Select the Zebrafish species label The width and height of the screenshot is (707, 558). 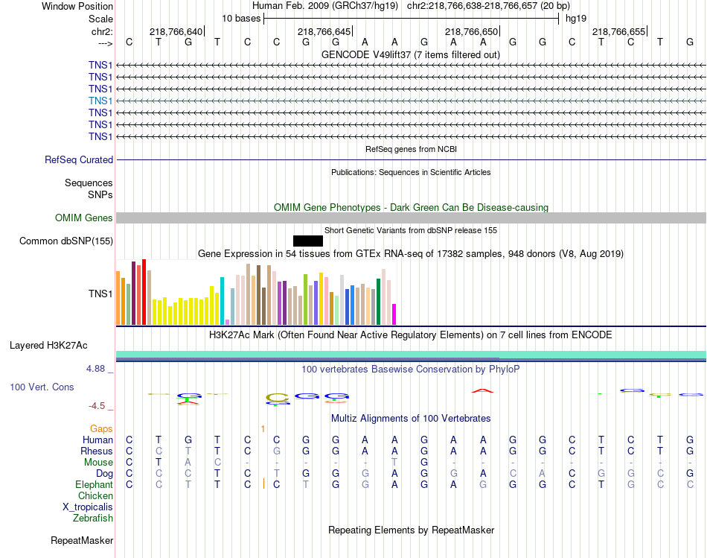93,518
